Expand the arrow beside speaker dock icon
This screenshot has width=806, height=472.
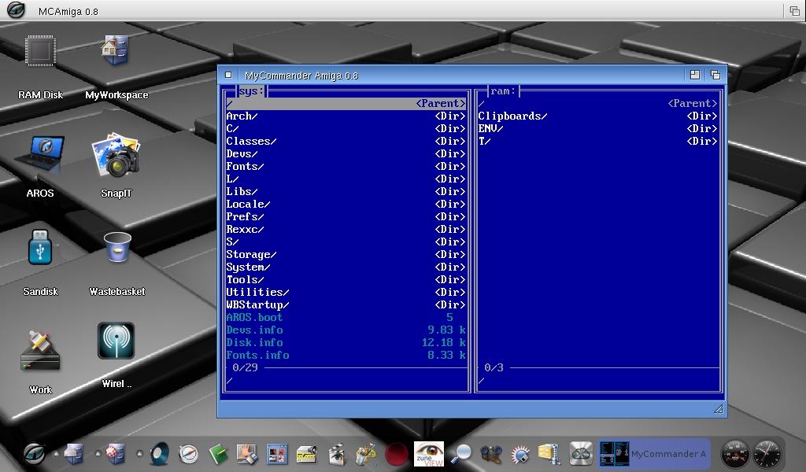[x=139, y=453]
